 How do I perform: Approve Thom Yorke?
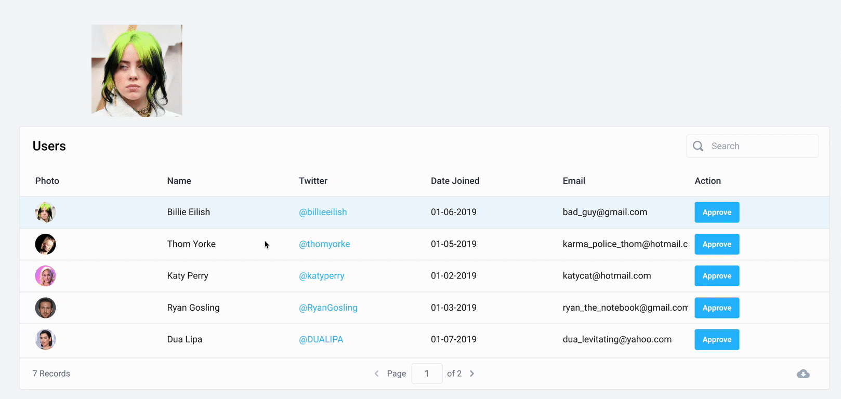[717, 244]
